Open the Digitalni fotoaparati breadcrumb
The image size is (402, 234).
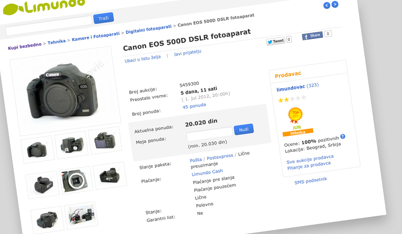click(148, 30)
